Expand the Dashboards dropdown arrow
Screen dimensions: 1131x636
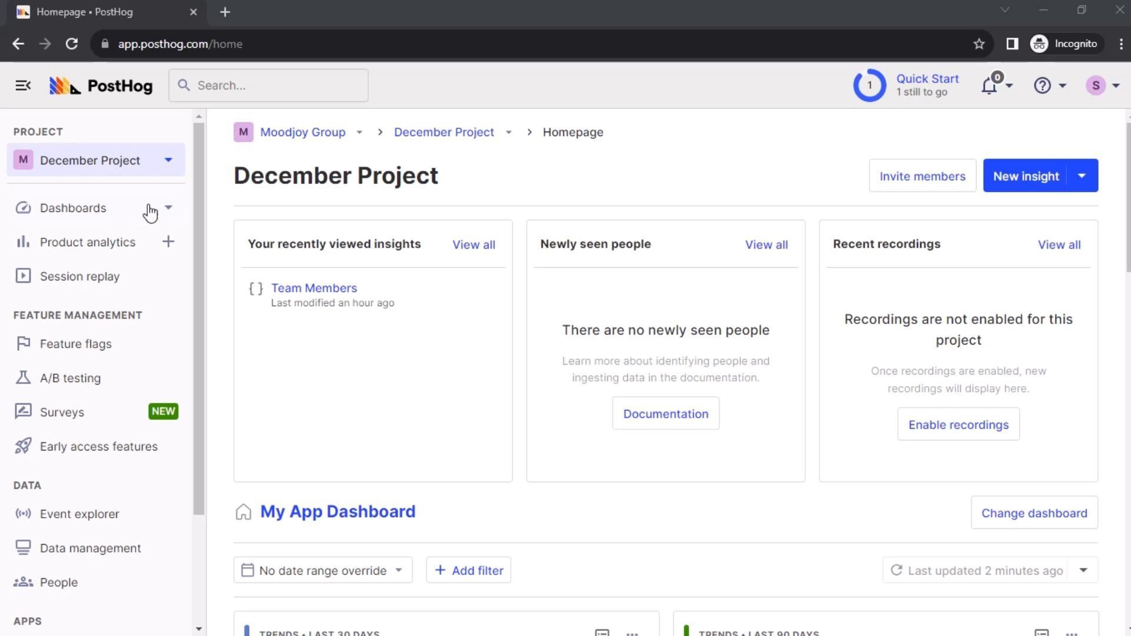coord(168,208)
